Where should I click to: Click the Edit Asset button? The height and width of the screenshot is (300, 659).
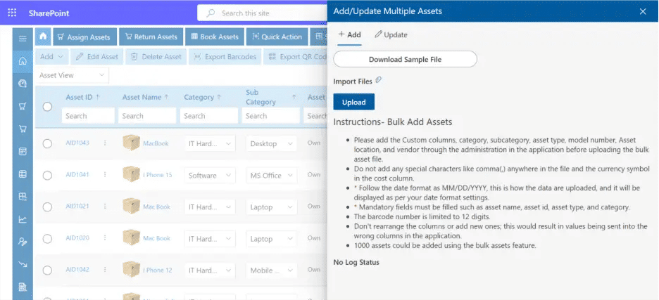pos(97,57)
